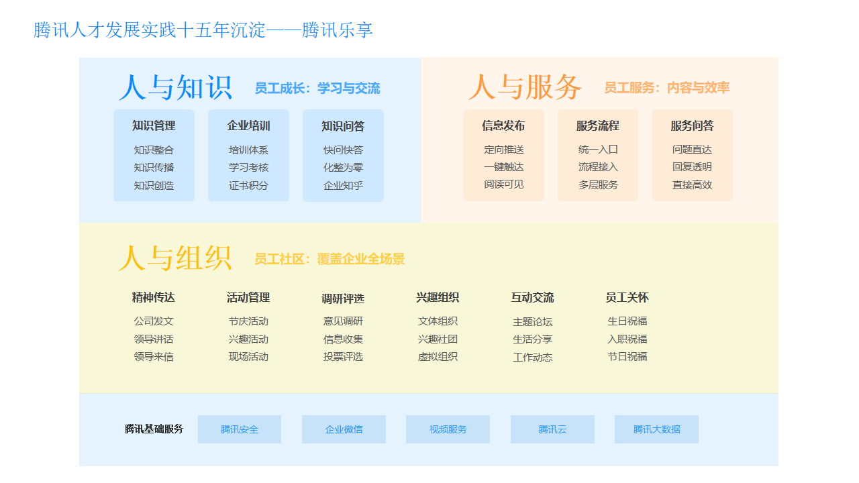Click the 员工成长：学习与交流 subtitle
Screen dimensions: 859x483
pyautogui.click(x=317, y=88)
